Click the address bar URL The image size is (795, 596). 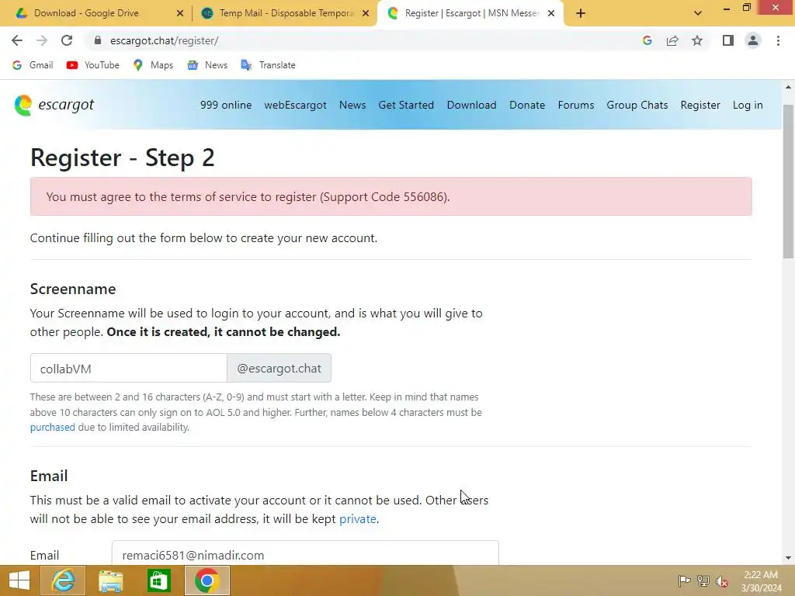[x=165, y=40]
